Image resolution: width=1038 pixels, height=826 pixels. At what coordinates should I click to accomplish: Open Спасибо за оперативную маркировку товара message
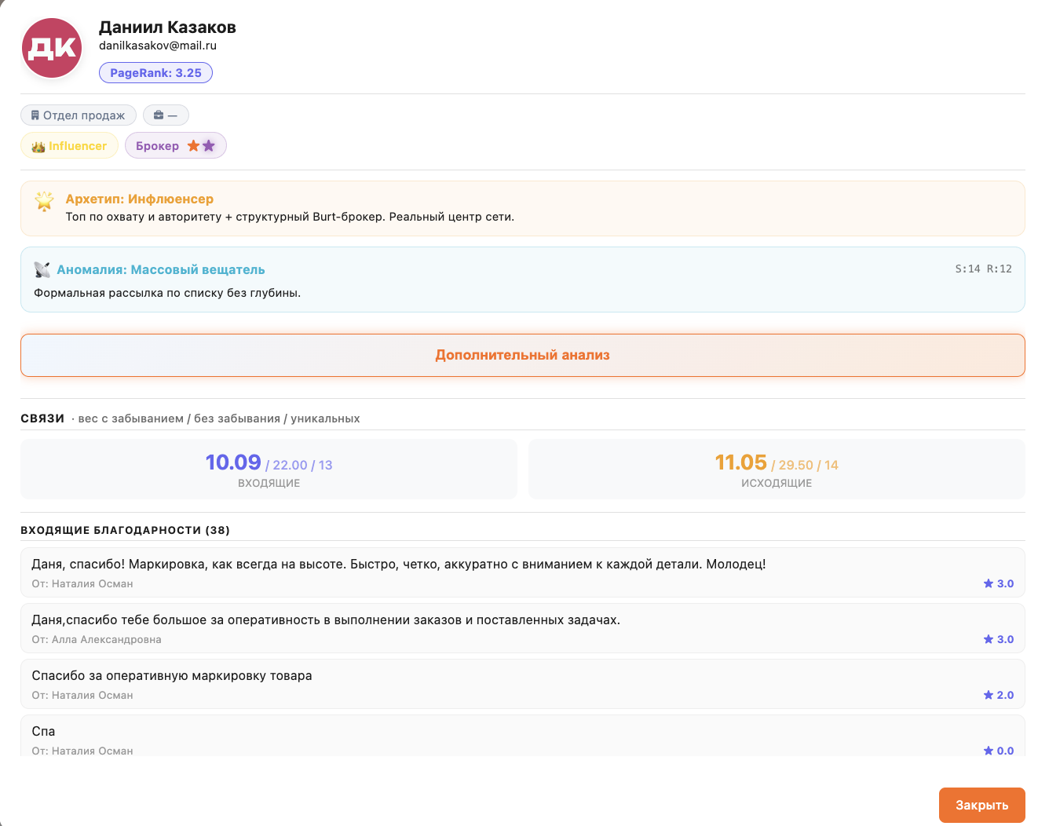click(x=523, y=684)
